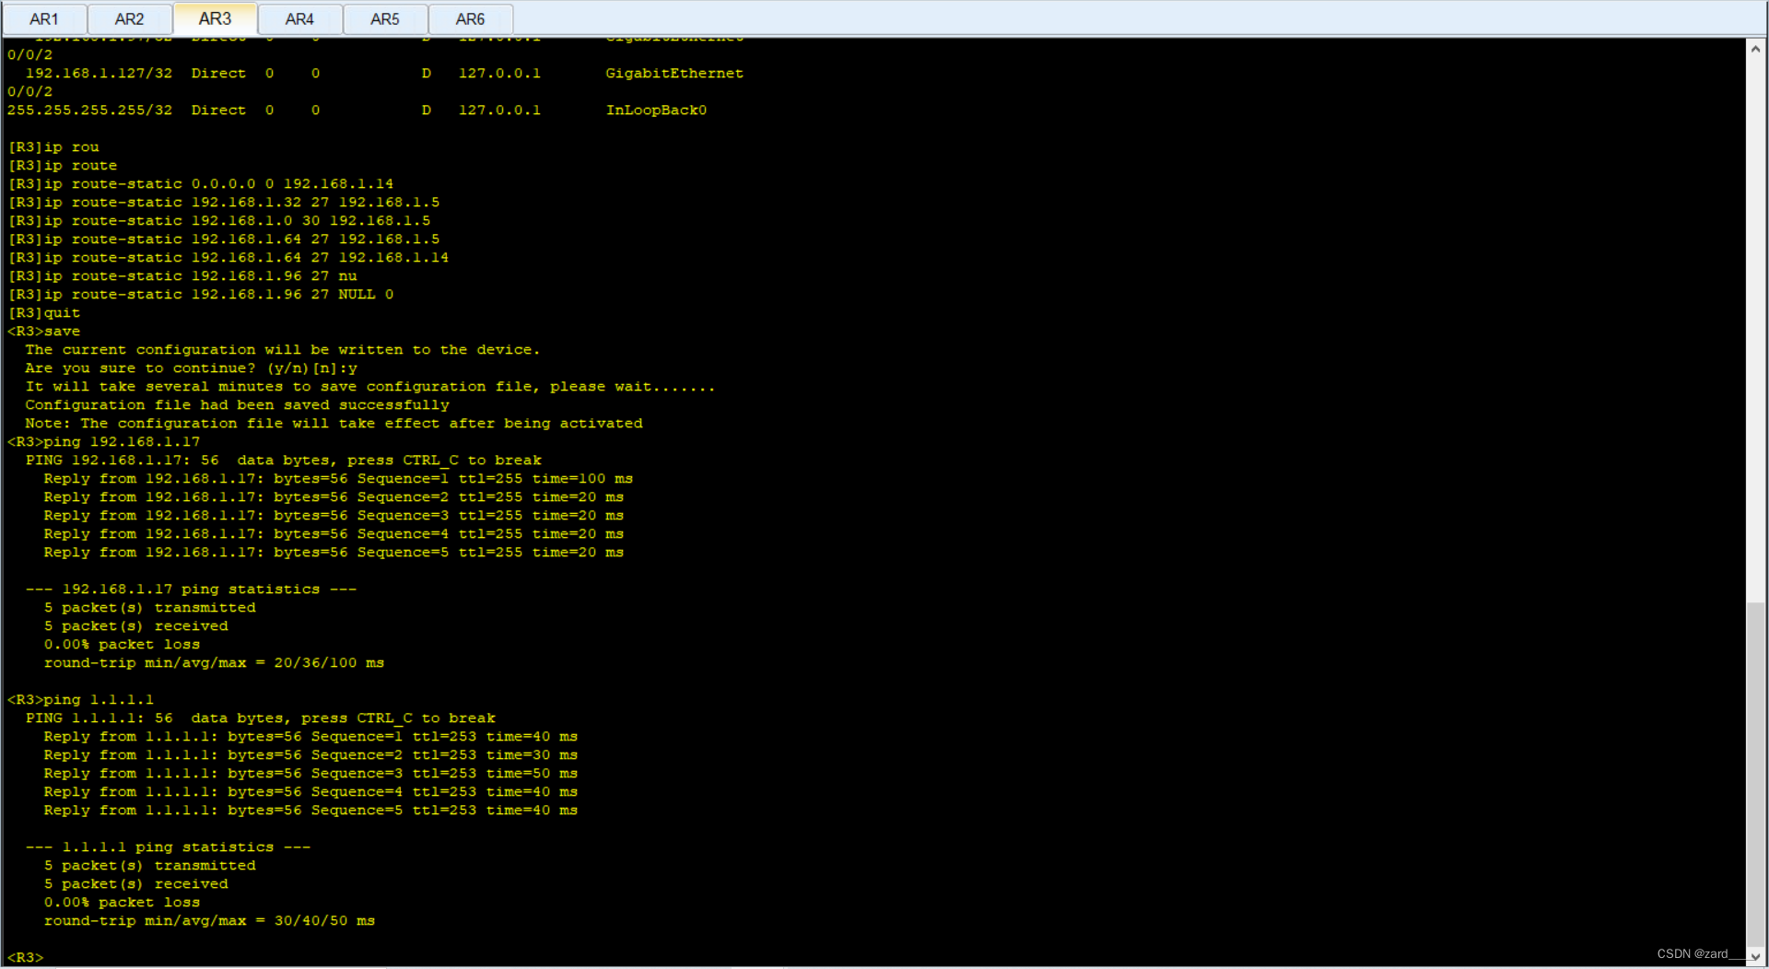
Task: Click the '[R3]quit' command line
Action: (44, 312)
